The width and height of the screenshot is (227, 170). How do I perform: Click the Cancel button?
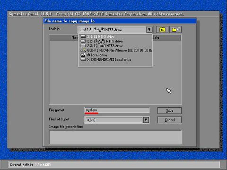169,120
